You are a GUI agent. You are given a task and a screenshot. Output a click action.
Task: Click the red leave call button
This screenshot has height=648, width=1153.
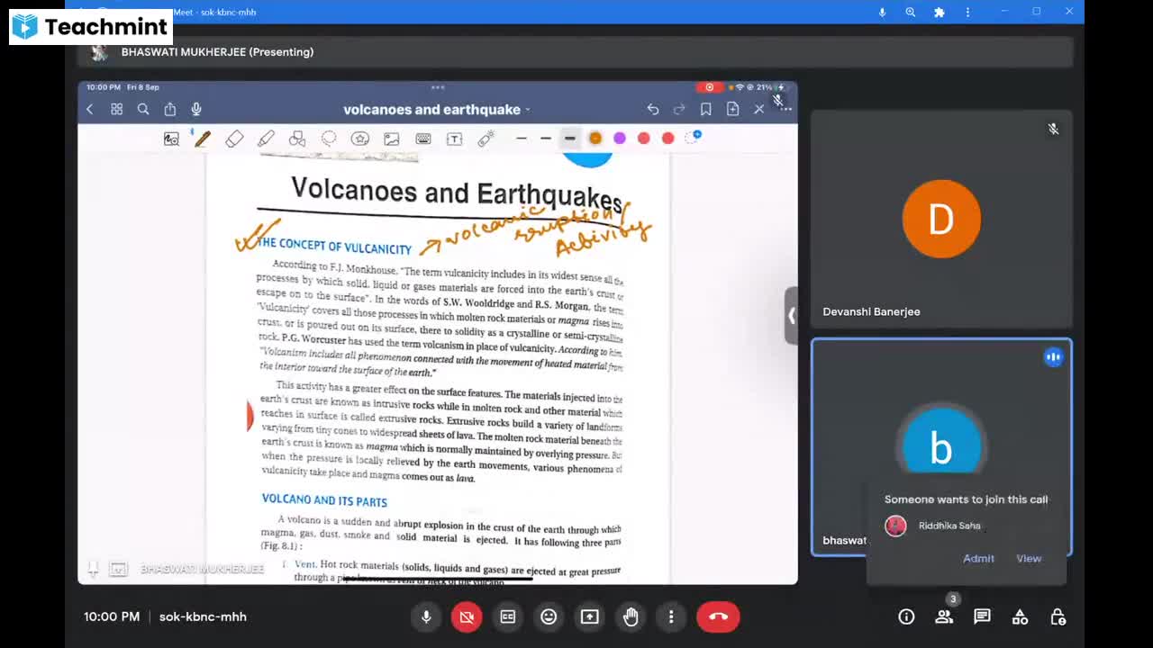[718, 616]
